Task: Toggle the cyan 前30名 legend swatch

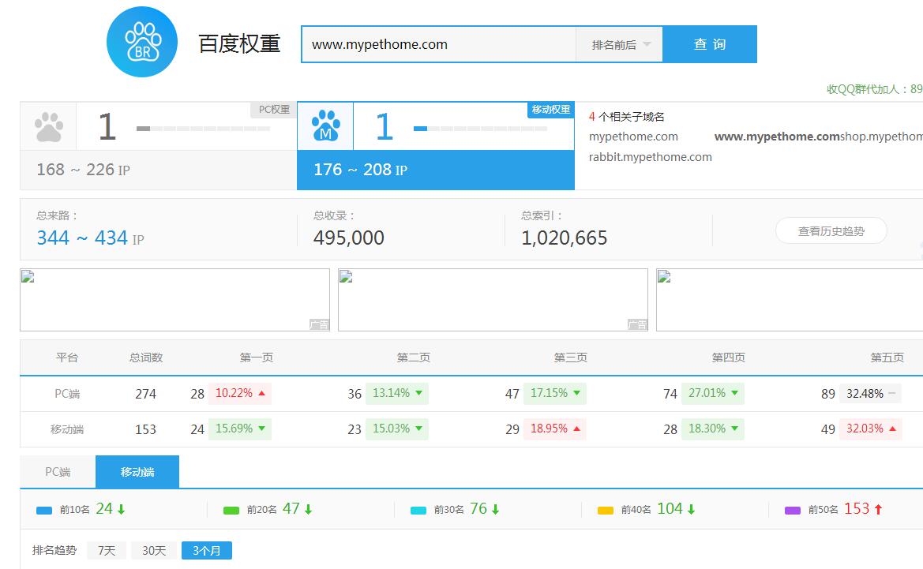Action: pyautogui.click(x=418, y=510)
